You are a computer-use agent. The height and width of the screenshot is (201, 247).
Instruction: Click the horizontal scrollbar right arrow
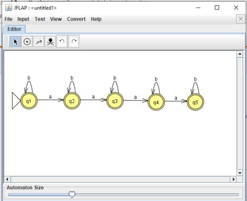point(233,179)
